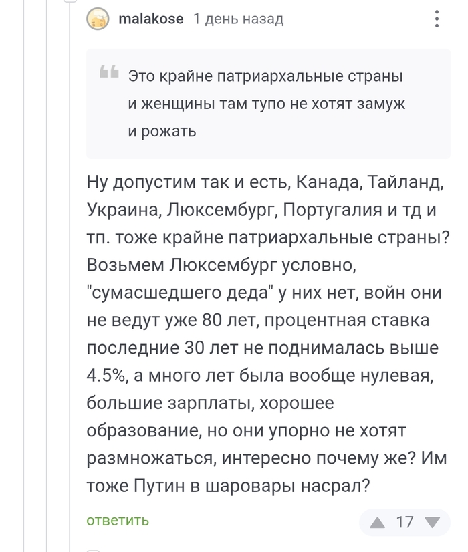
Task: Click the quote's first line "Это крайне патриархальные страны"
Action: pos(265,76)
